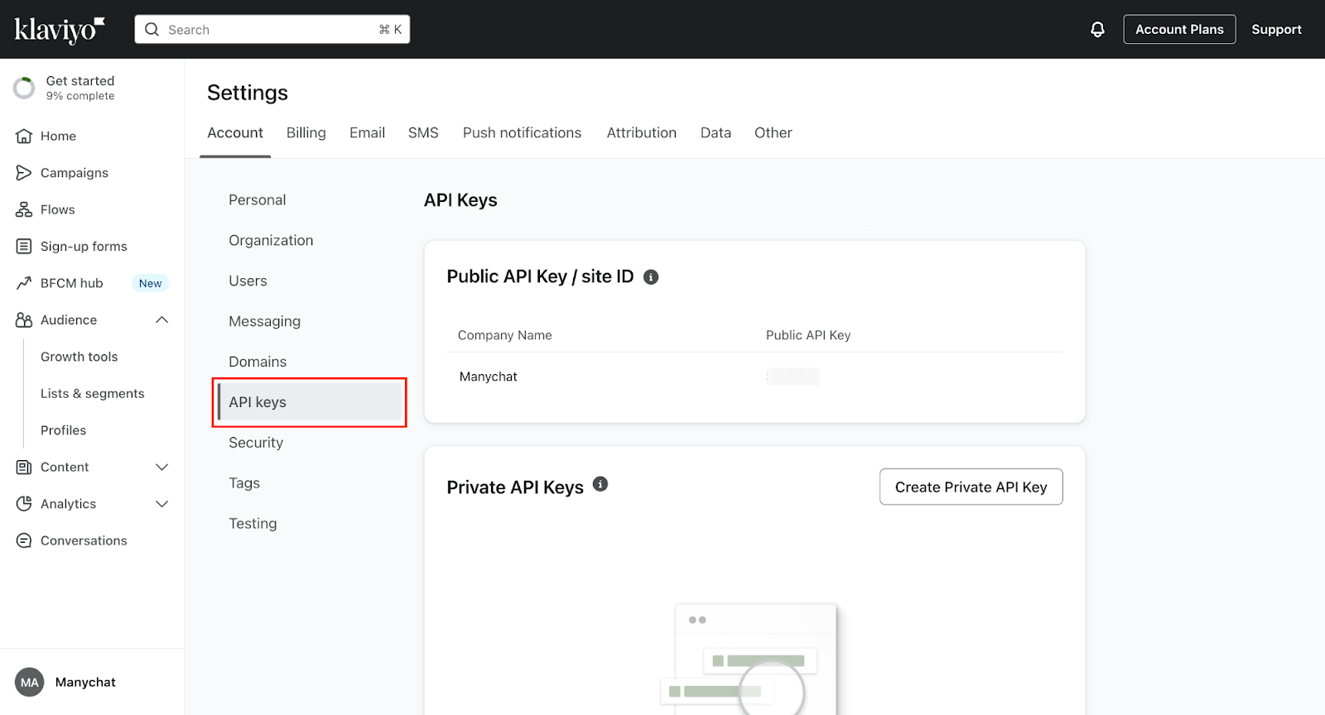Screen dimensions: 1325x715
Task: Click Create Private API Key button
Action: click(971, 487)
